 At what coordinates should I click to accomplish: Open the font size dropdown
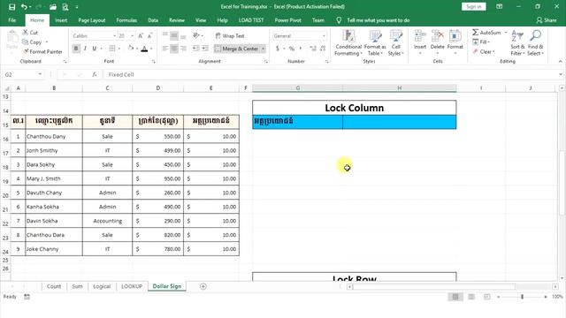click(132, 36)
